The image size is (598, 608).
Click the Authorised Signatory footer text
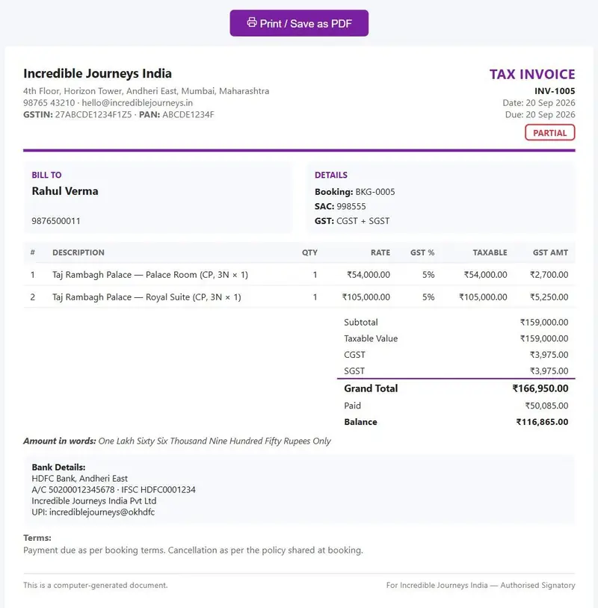click(481, 585)
